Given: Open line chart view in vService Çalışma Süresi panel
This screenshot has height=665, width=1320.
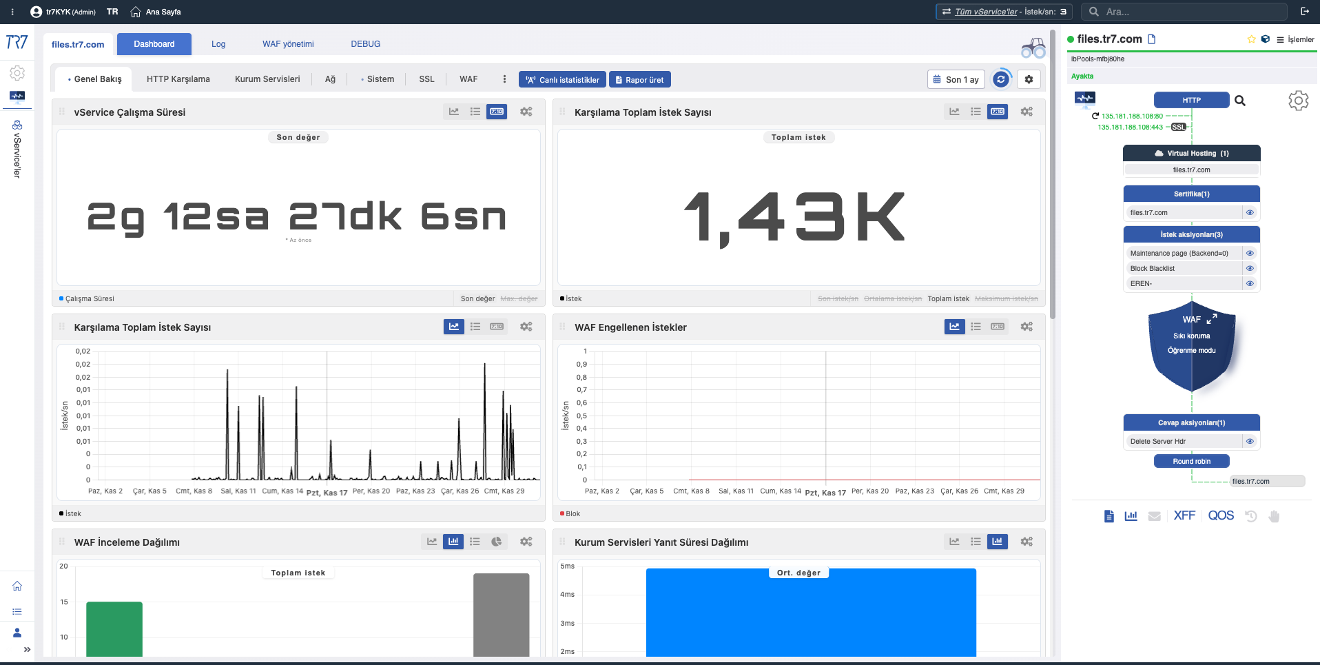Looking at the screenshot, I should 454,112.
